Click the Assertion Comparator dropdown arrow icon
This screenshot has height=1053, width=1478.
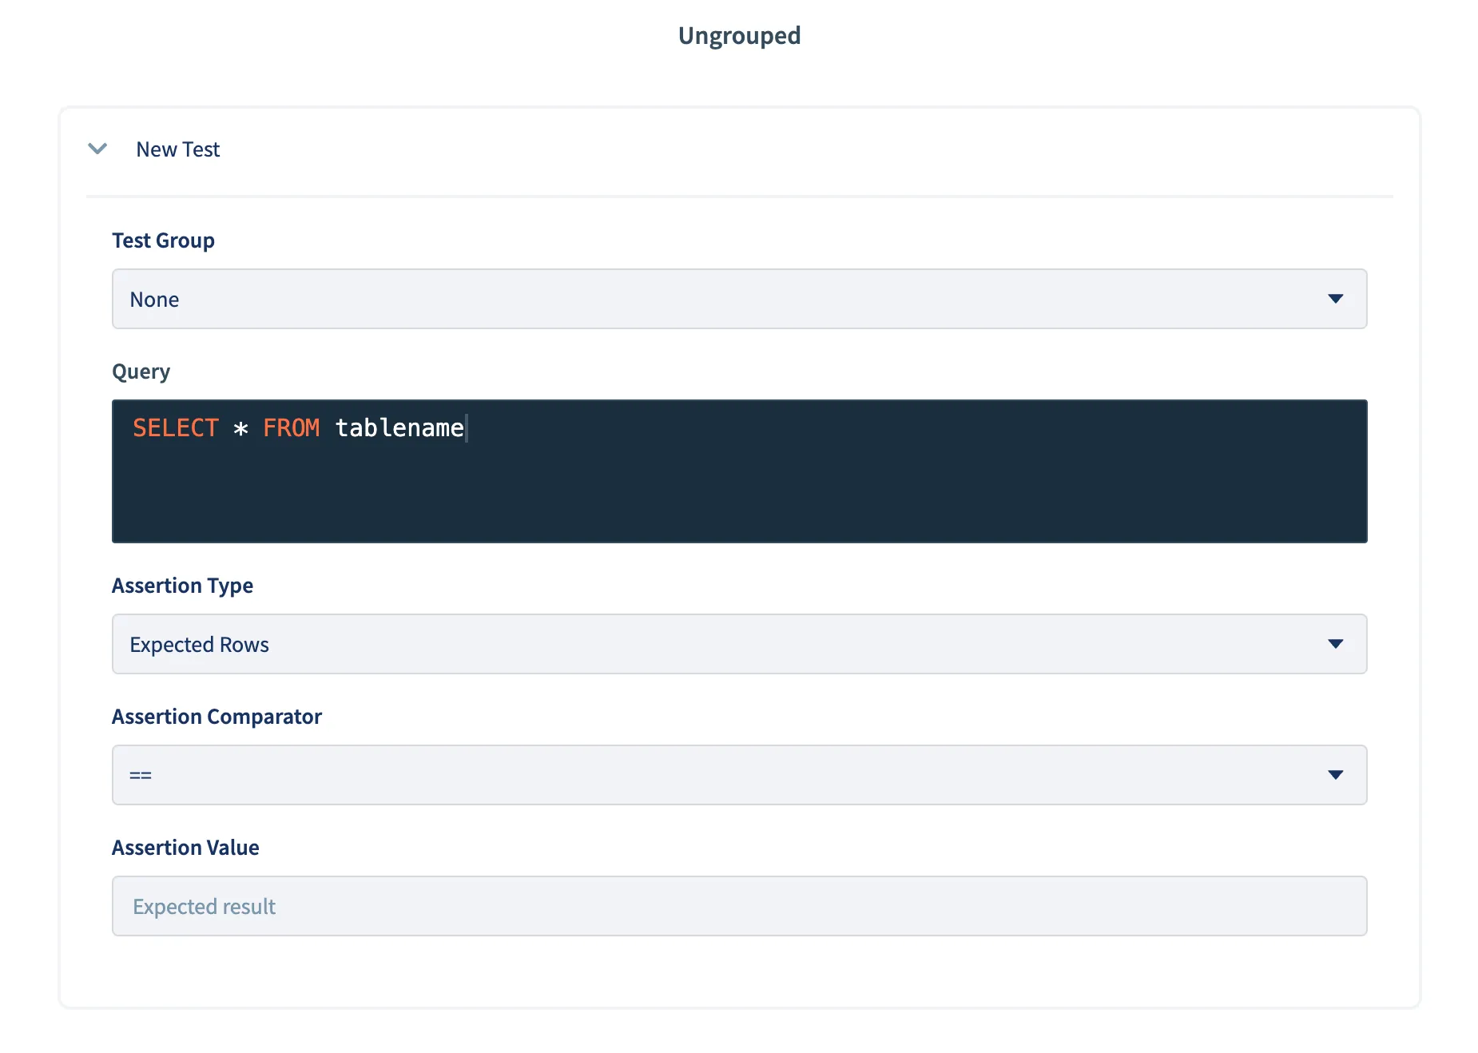(x=1335, y=775)
